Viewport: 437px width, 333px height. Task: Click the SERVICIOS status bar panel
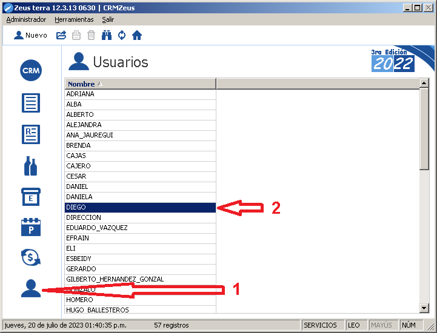pos(322,325)
